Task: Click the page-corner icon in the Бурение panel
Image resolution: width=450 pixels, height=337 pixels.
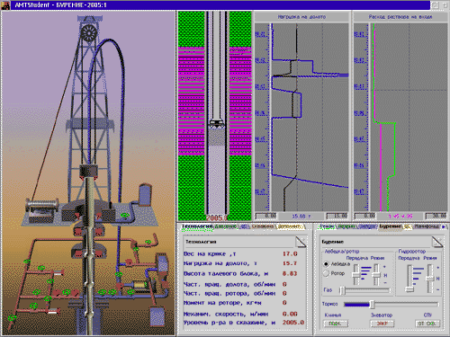Action: point(436,242)
